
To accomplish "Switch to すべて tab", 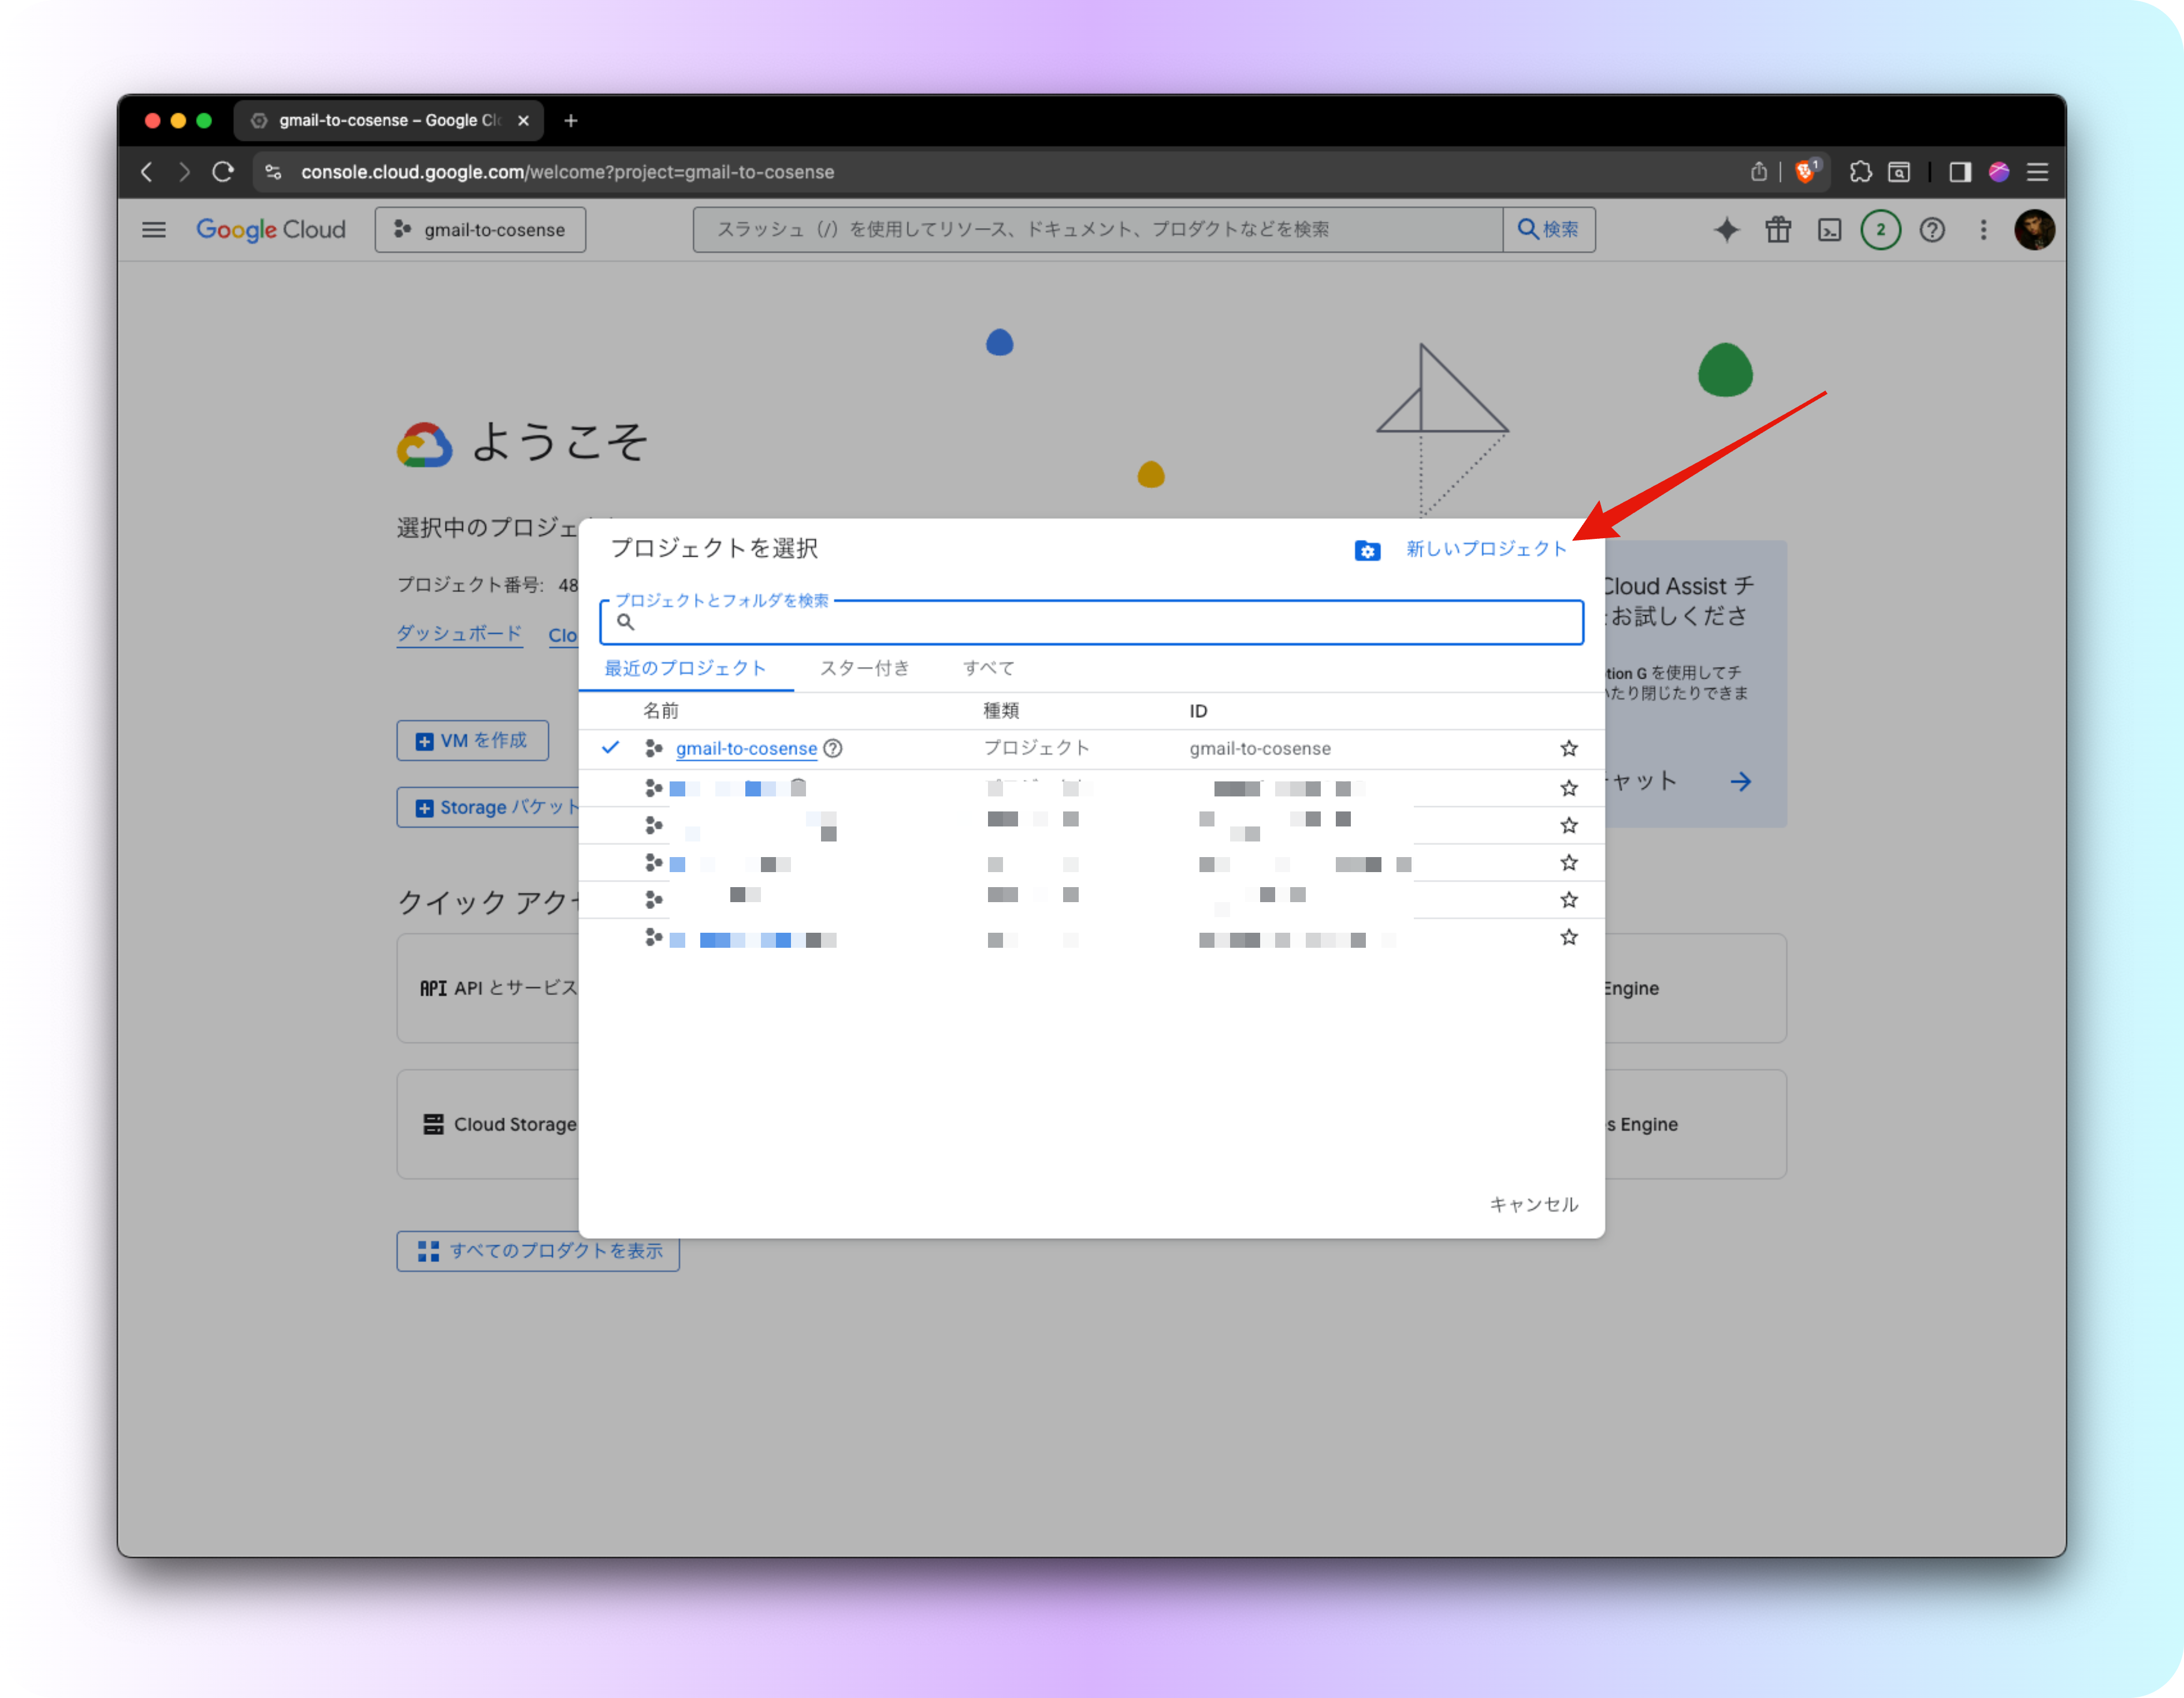I will click(x=989, y=668).
